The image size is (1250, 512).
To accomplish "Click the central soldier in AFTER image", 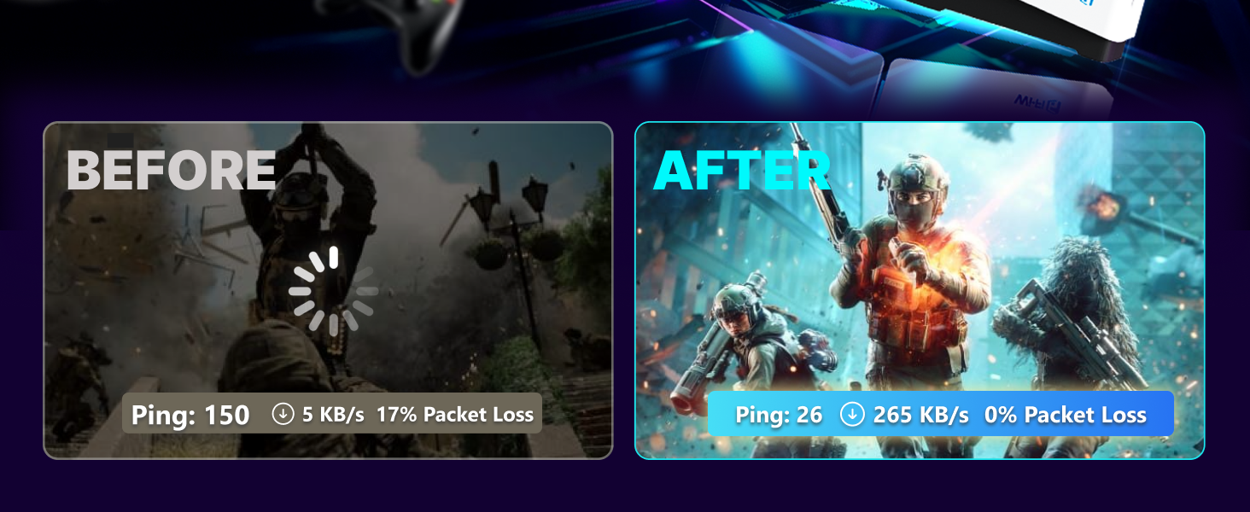I will point(906,273).
